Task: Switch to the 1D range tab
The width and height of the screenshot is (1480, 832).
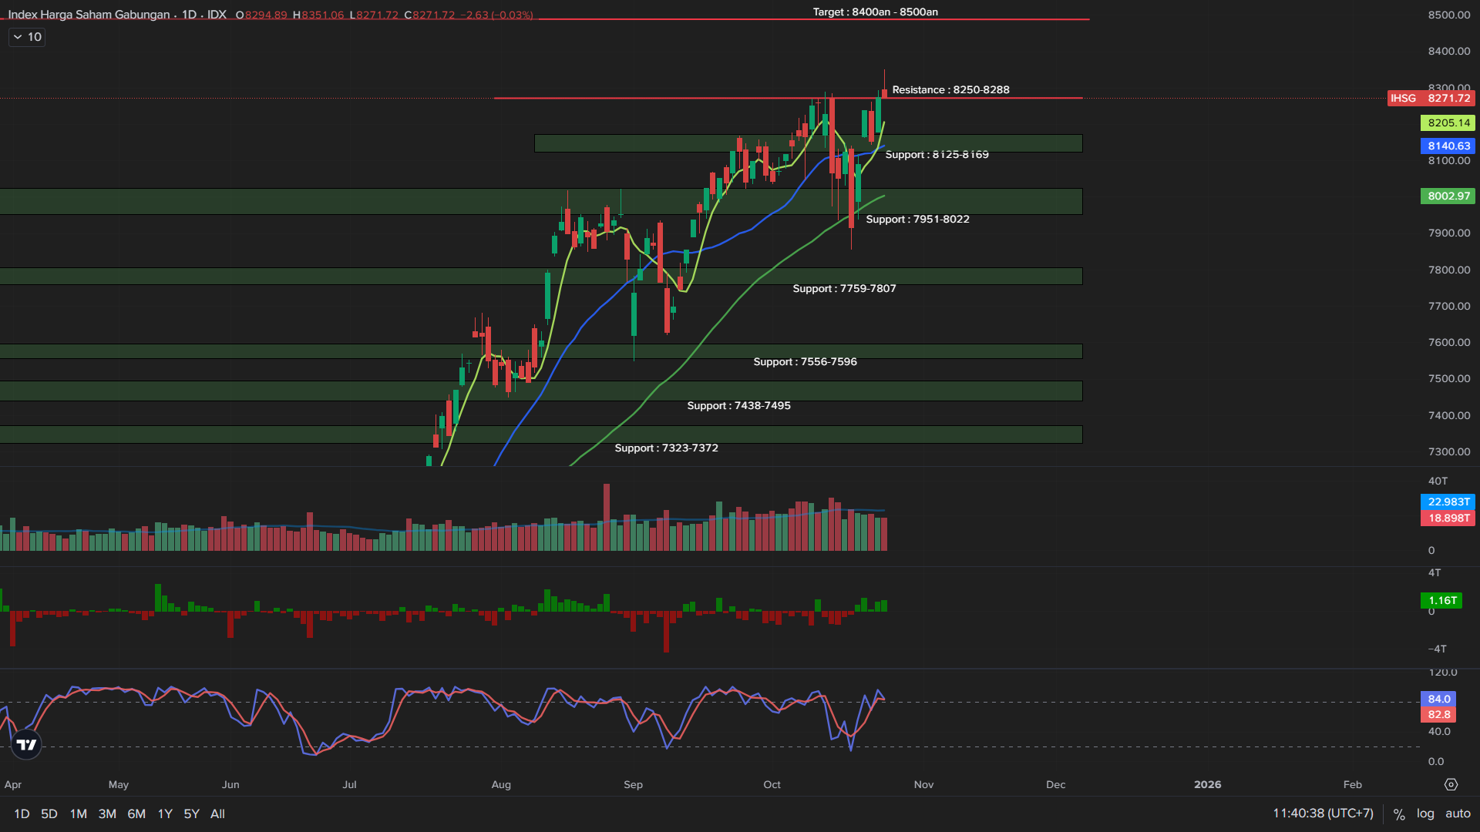Action: coord(22,814)
